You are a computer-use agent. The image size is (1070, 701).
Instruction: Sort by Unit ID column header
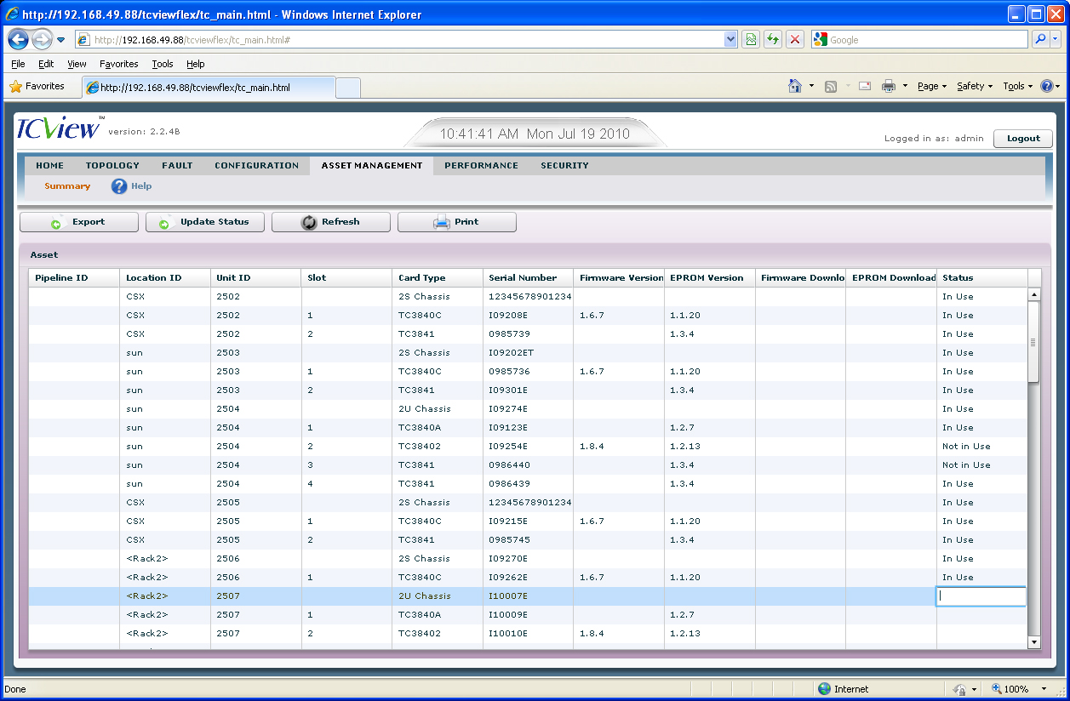coord(255,278)
